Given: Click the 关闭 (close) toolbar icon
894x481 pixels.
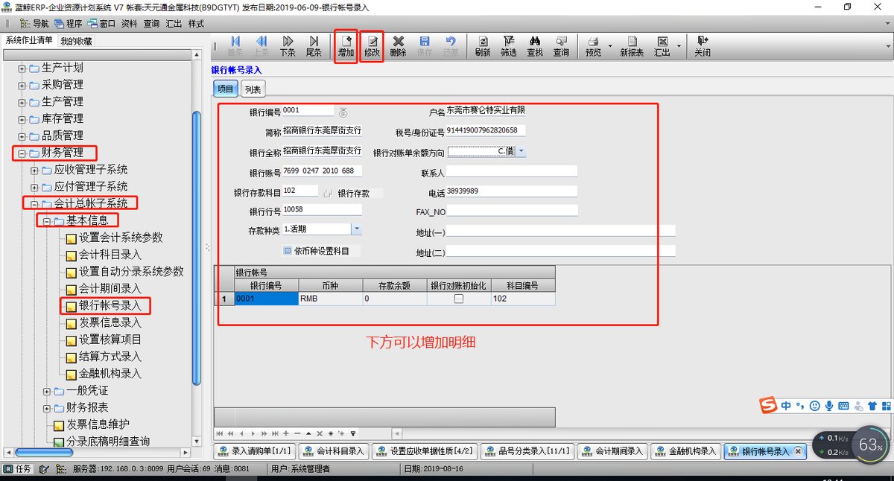Looking at the screenshot, I should [x=703, y=45].
